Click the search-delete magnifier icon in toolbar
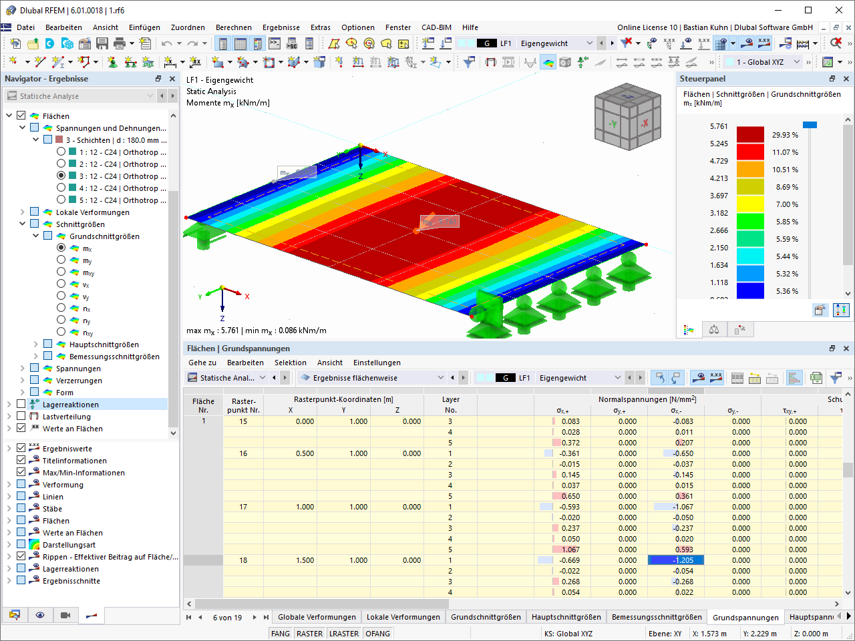This screenshot has width=855, height=641. pos(836,43)
